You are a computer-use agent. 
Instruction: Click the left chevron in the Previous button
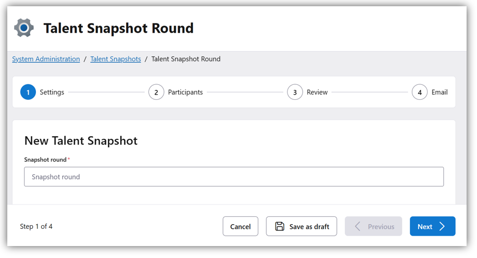click(x=358, y=226)
